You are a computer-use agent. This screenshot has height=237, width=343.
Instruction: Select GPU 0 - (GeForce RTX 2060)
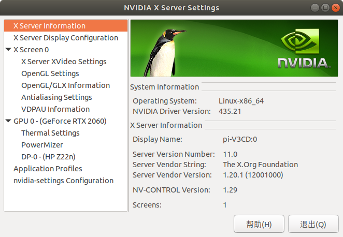point(60,121)
